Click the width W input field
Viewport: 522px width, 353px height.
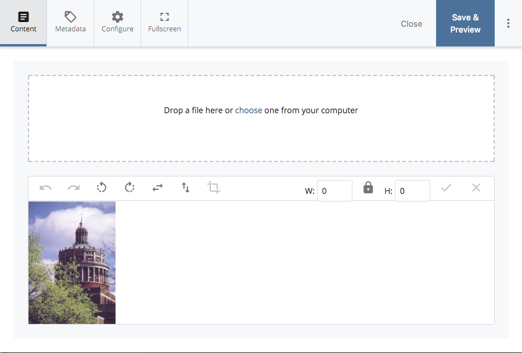[334, 191]
